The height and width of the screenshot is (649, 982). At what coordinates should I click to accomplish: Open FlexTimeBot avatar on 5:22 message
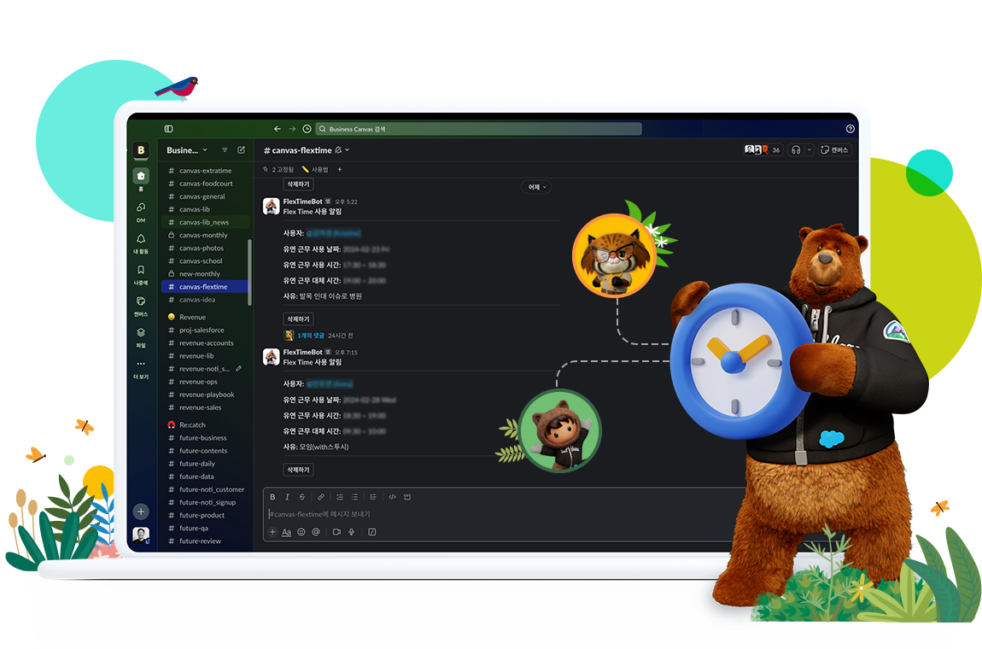[x=272, y=206]
